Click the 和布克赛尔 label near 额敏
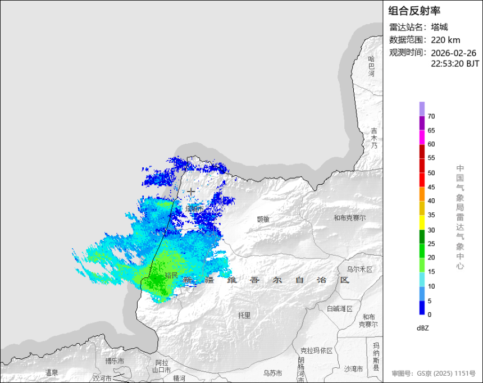 350,218
